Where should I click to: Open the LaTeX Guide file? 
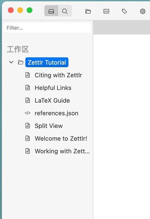[x=52, y=100]
